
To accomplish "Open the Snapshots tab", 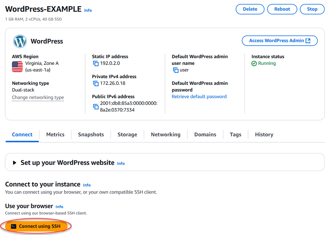I will (x=91, y=134).
